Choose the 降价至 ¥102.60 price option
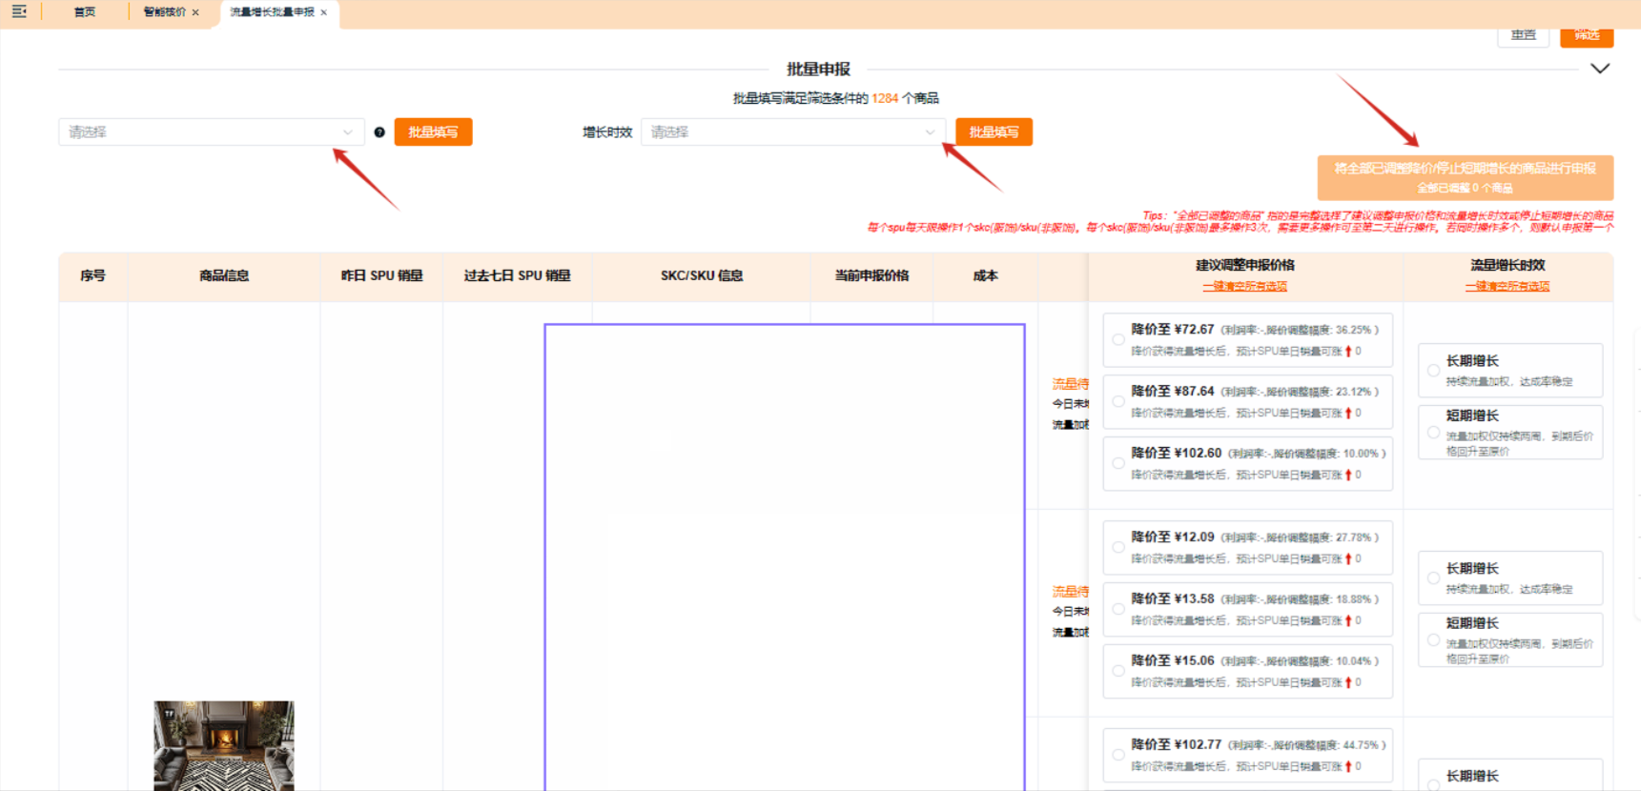This screenshot has height=791, width=1641. pyautogui.click(x=1118, y=463)
